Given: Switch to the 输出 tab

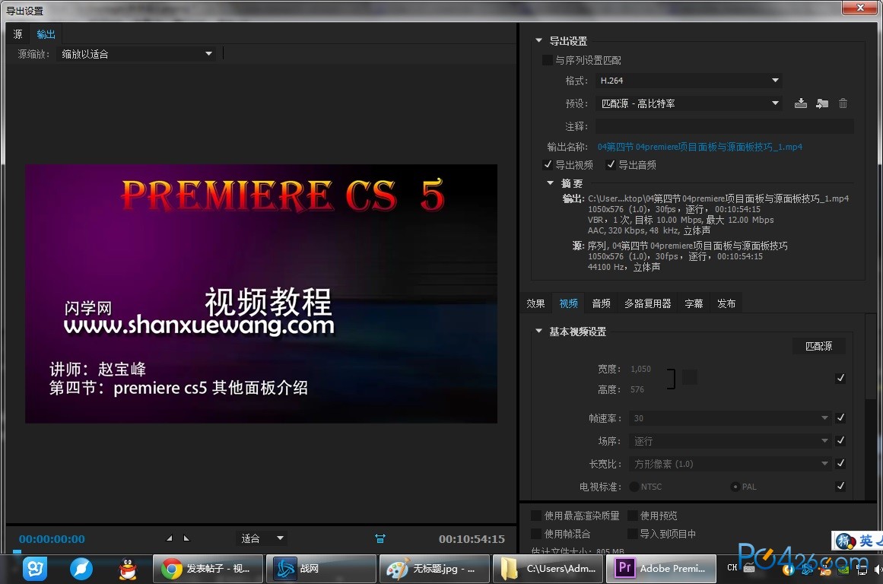Looking at the screenshot, I should (x=46, y=34).
